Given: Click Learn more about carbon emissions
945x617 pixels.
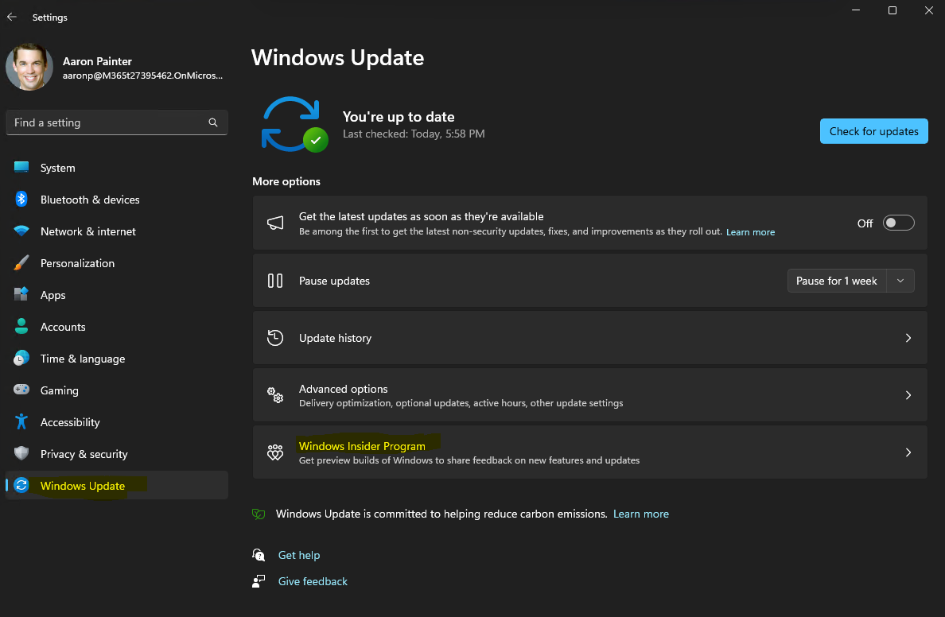Looking at the screenshot, I should coord(640,514).
